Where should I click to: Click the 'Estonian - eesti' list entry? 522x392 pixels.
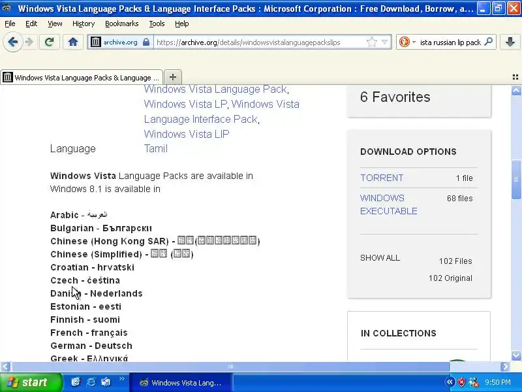point(85,306)
